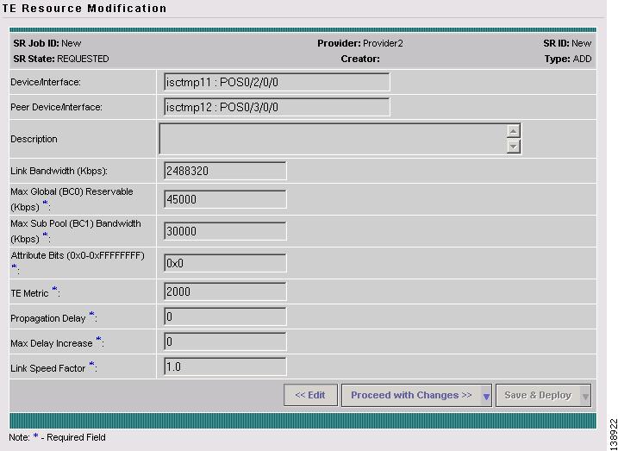The width and height of the screenshot is (618, 451).
Task: Click the 'Device/Interface:' label
Action: tap(46, 82)
